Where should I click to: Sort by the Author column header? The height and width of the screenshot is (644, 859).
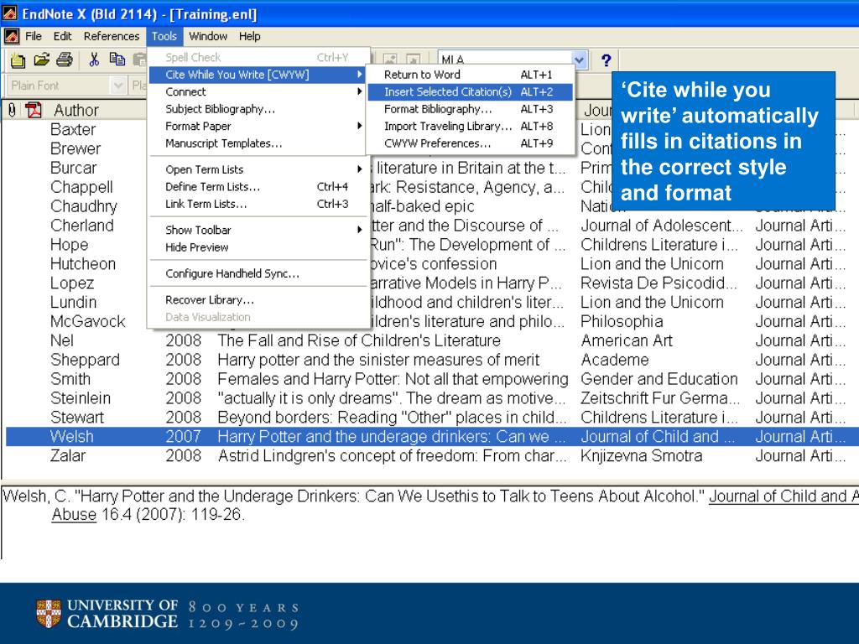76,110
